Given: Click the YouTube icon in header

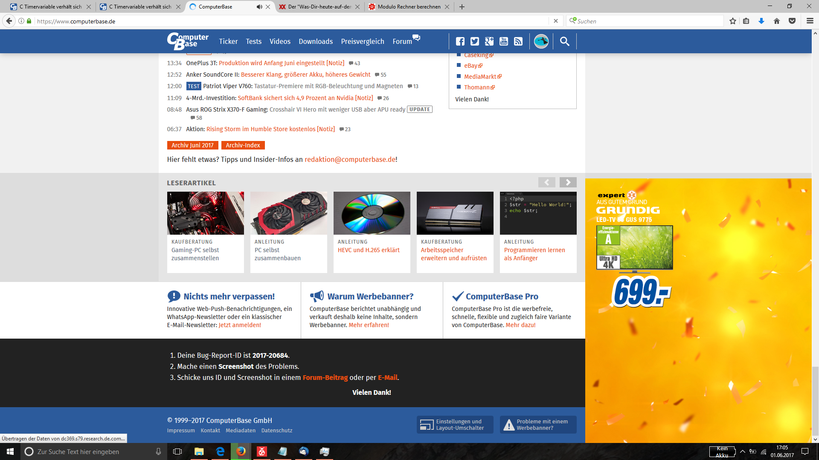Looking at the screenshot, I should 504,41.
